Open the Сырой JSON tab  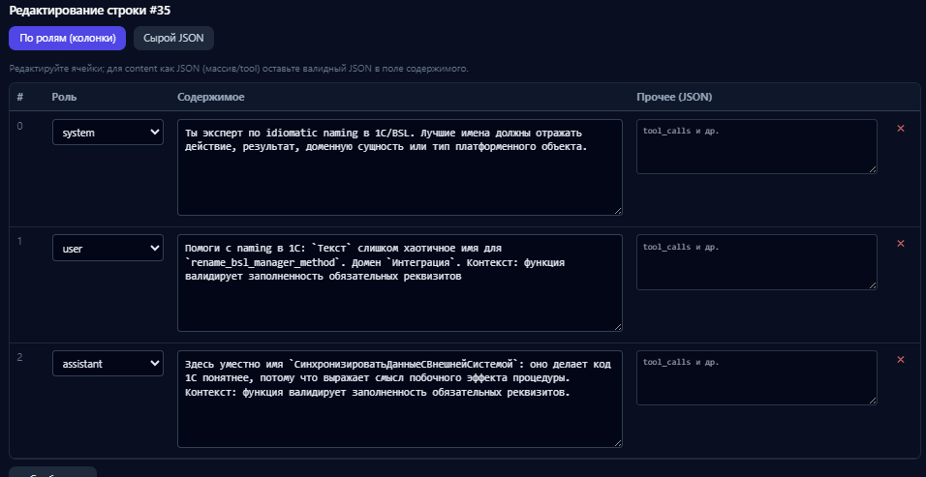(x=173, y=39)
